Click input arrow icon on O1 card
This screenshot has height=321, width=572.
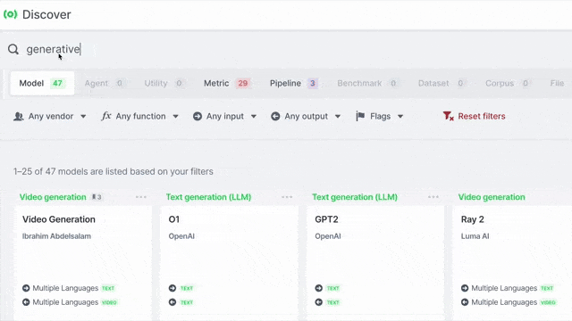click(x=172, y=288)
